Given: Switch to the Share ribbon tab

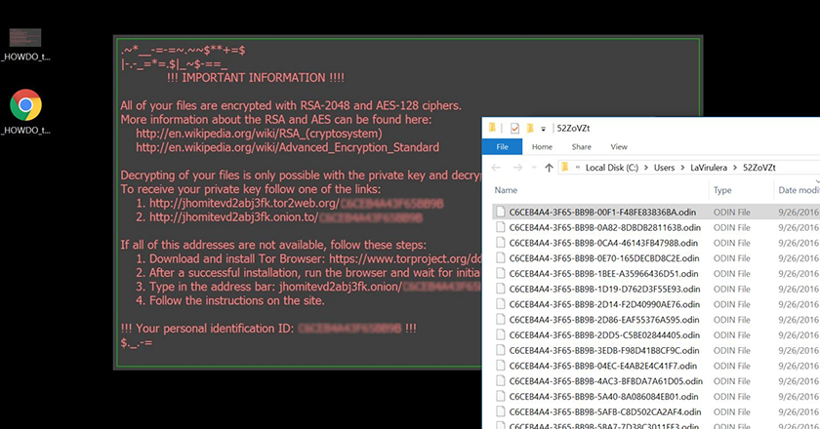Looking at the screenshot, I should pos(581,146).
